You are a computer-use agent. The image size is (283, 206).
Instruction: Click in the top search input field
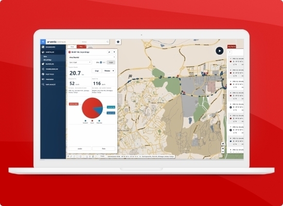[x=93, y=42]
